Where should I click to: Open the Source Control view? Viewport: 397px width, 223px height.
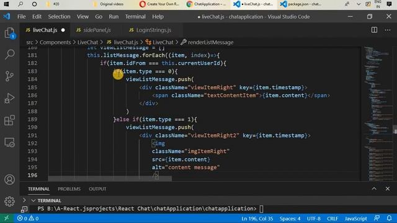pos(10,76)
